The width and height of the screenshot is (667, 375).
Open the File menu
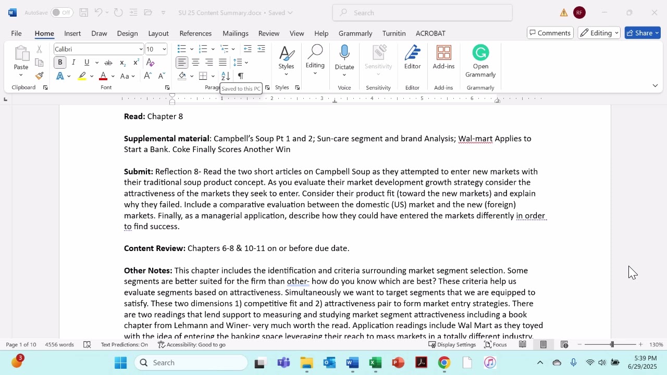(17, 33)
